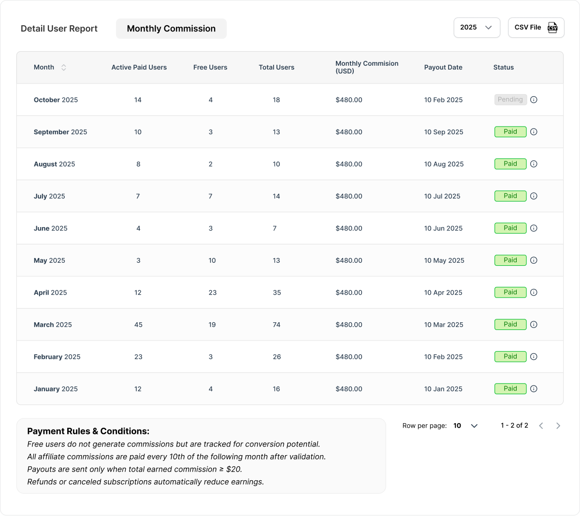
Task: Open info icon for January 2025 row
Action: coord(534,389)
